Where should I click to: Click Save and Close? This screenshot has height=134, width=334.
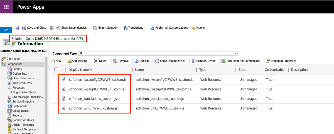tap(34, 28)
